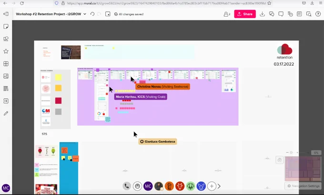This screenshot has width=324, height=195.
Task: Click the MC profile avatar in the sidebar corner
Action: pyautogui.click(x=6, y=188)
